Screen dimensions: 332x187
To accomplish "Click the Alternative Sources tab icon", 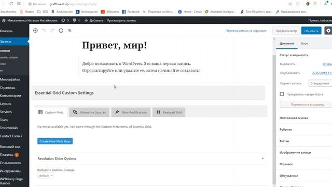I will (75, 112).
